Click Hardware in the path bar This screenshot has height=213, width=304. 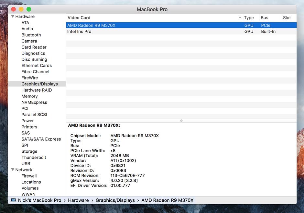pyautogui.click(x=78, y=200)
